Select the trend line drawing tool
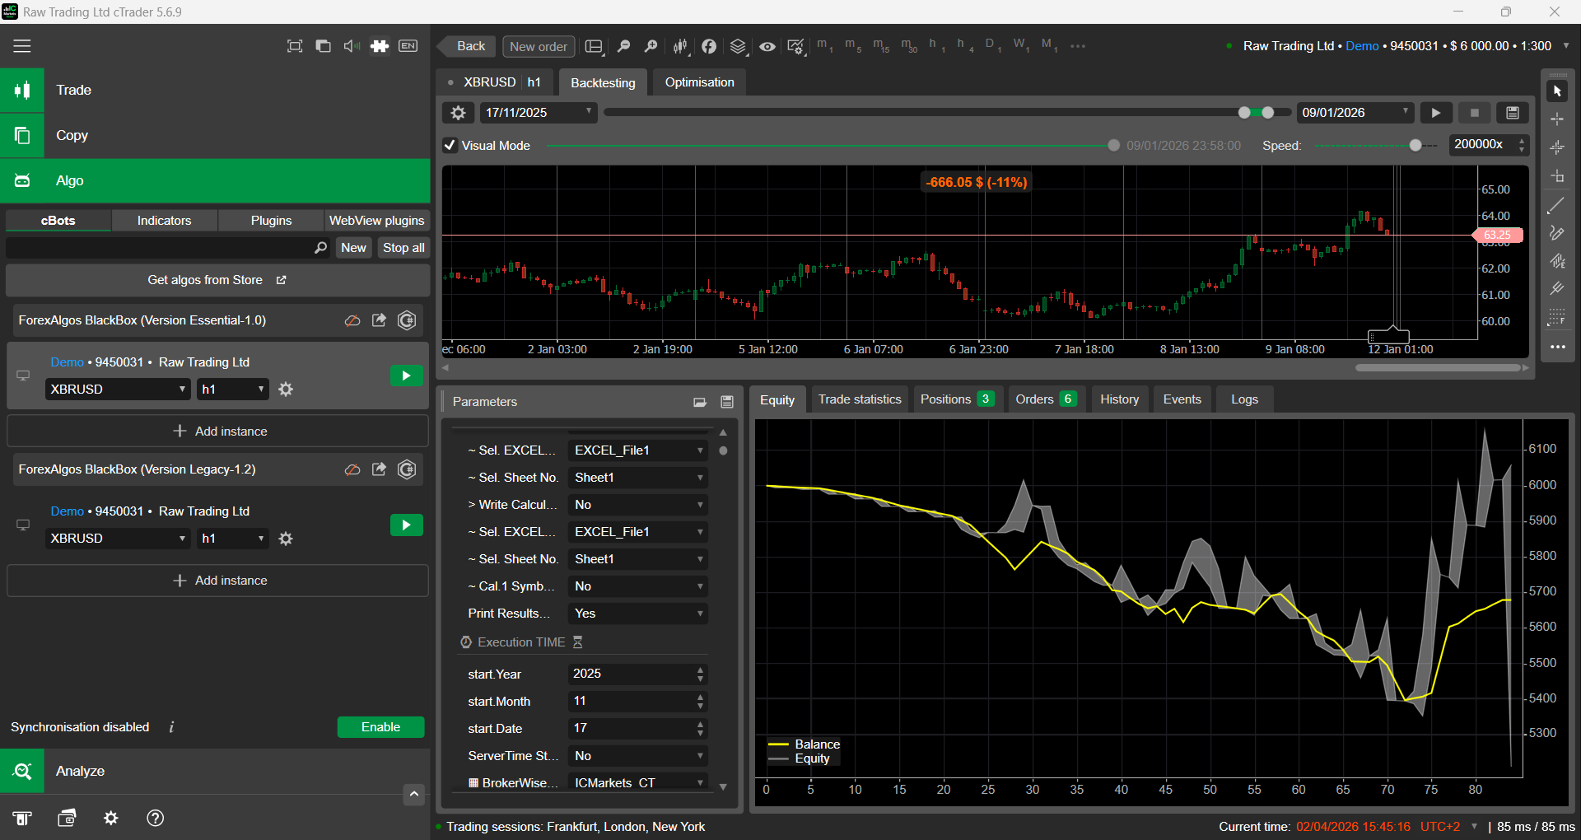This screenshot has width=1581, height=840. (1556, 206)
